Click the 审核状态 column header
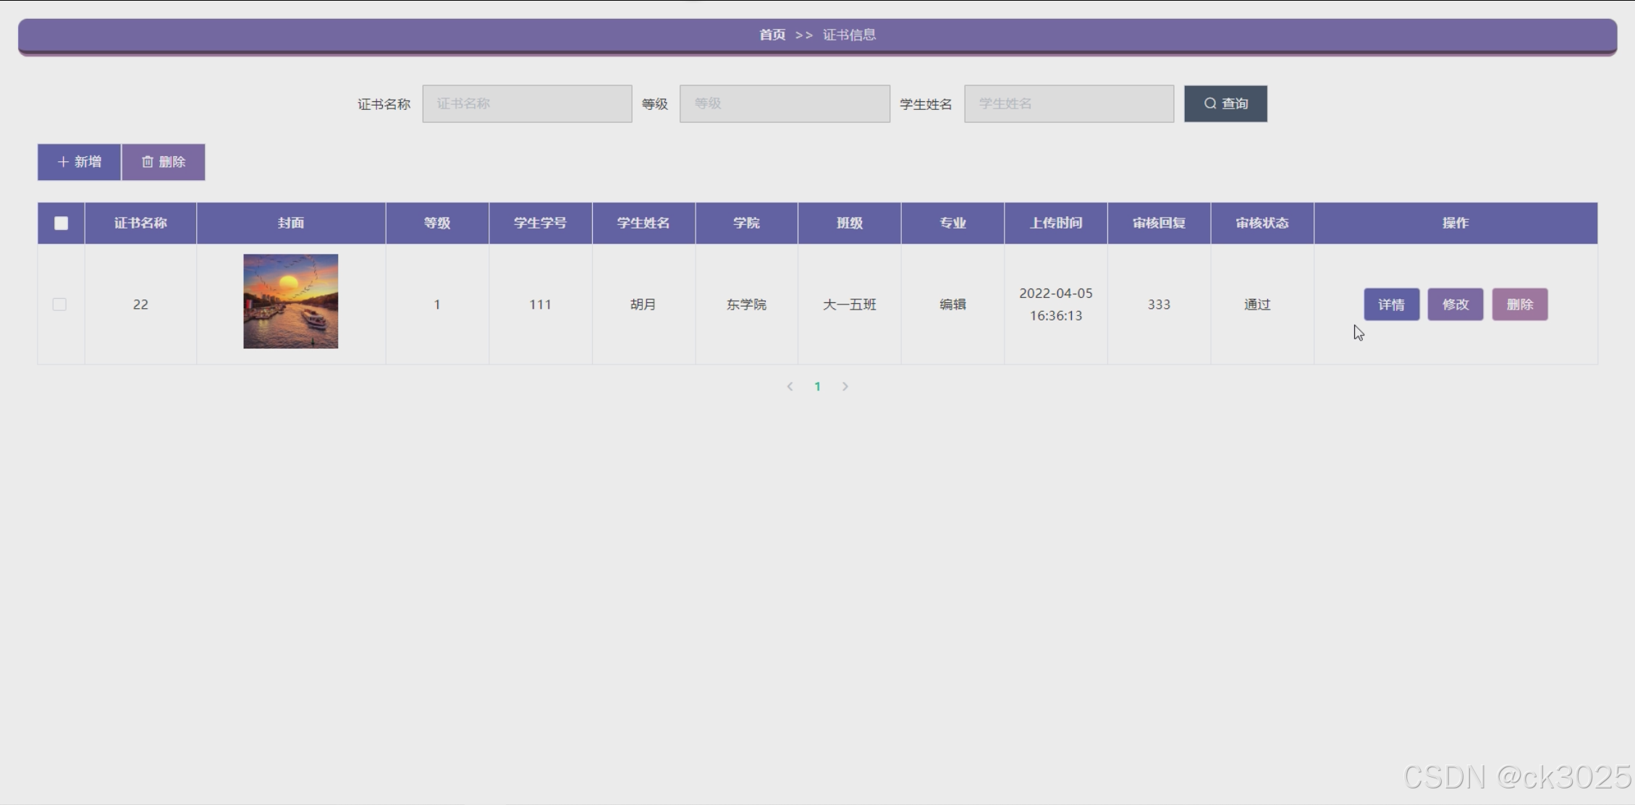This screenshot has height=805, width=1635. point(1262,223)
